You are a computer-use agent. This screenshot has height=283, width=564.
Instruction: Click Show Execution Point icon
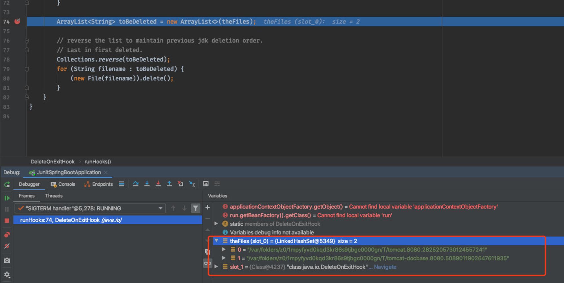(122, 184)
